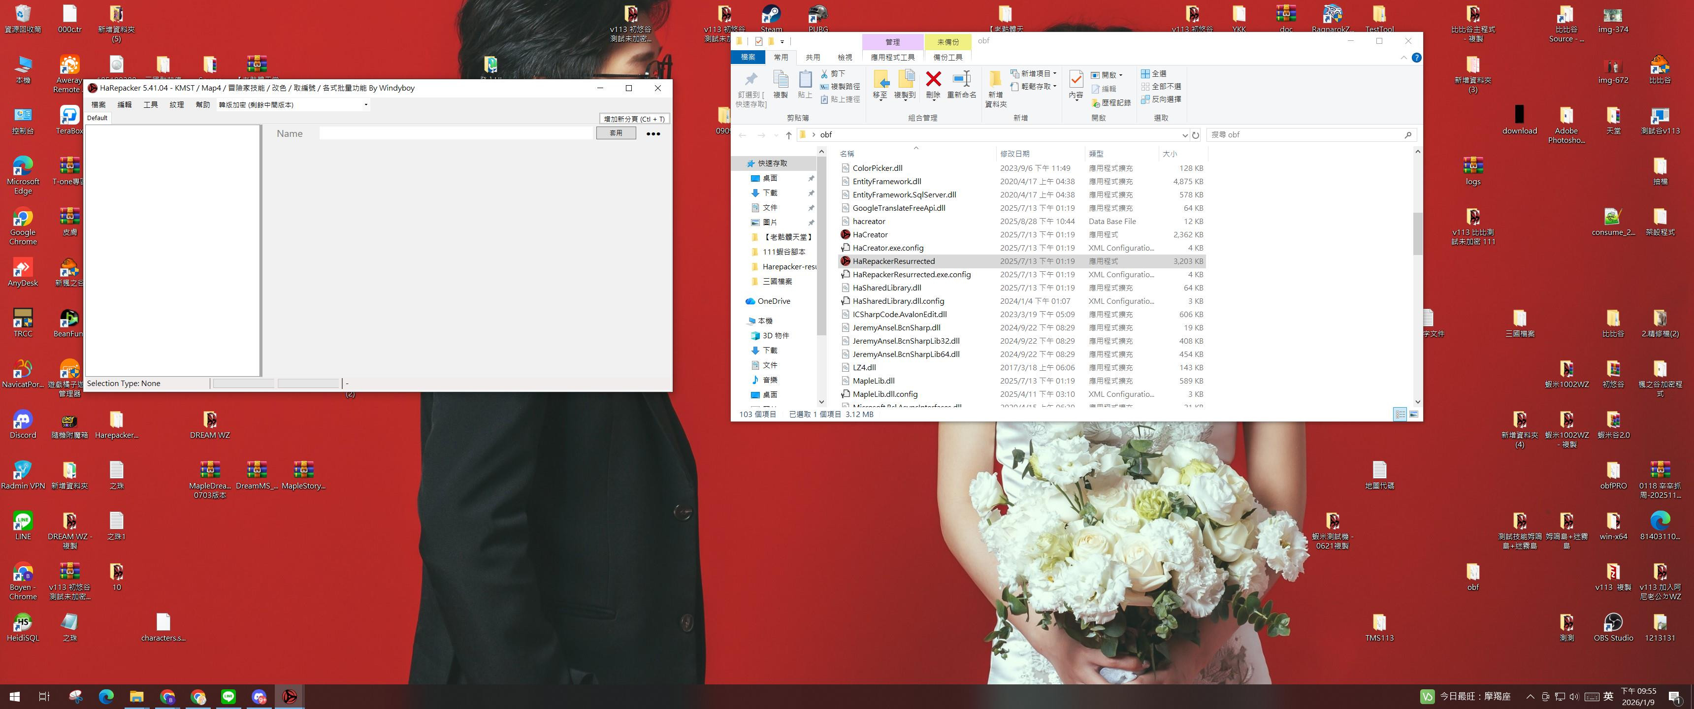1694x709 pixels.
Task: Open the 工具 menu in HaRepacker
Action: 151,104
